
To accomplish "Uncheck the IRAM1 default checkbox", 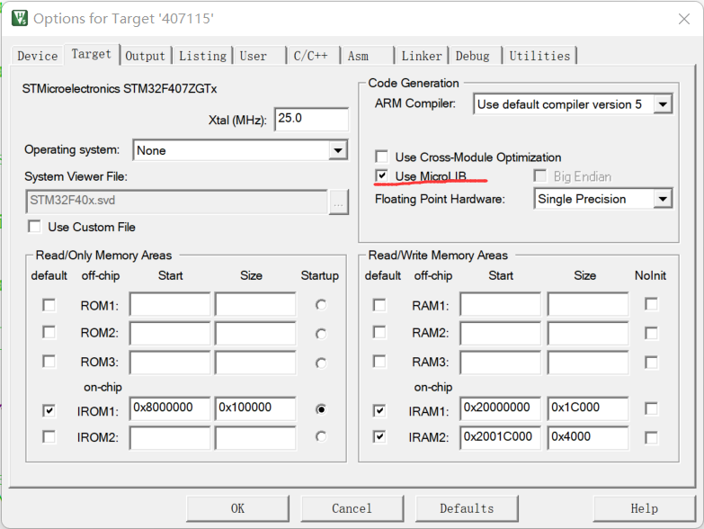I will pos(379,410).
